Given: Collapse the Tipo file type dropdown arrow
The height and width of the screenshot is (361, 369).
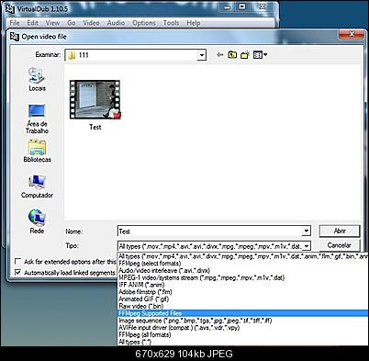Looking at the screenshot, I should (x=306, y=246).
